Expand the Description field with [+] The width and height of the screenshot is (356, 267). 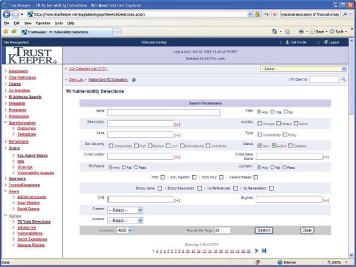pos(177,124)
